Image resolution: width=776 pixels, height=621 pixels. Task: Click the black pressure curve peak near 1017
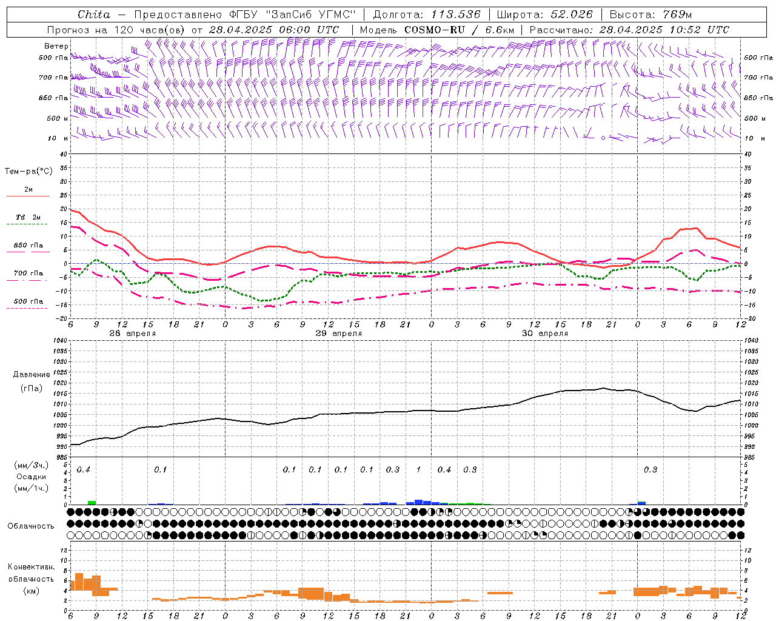coord(603,388)
